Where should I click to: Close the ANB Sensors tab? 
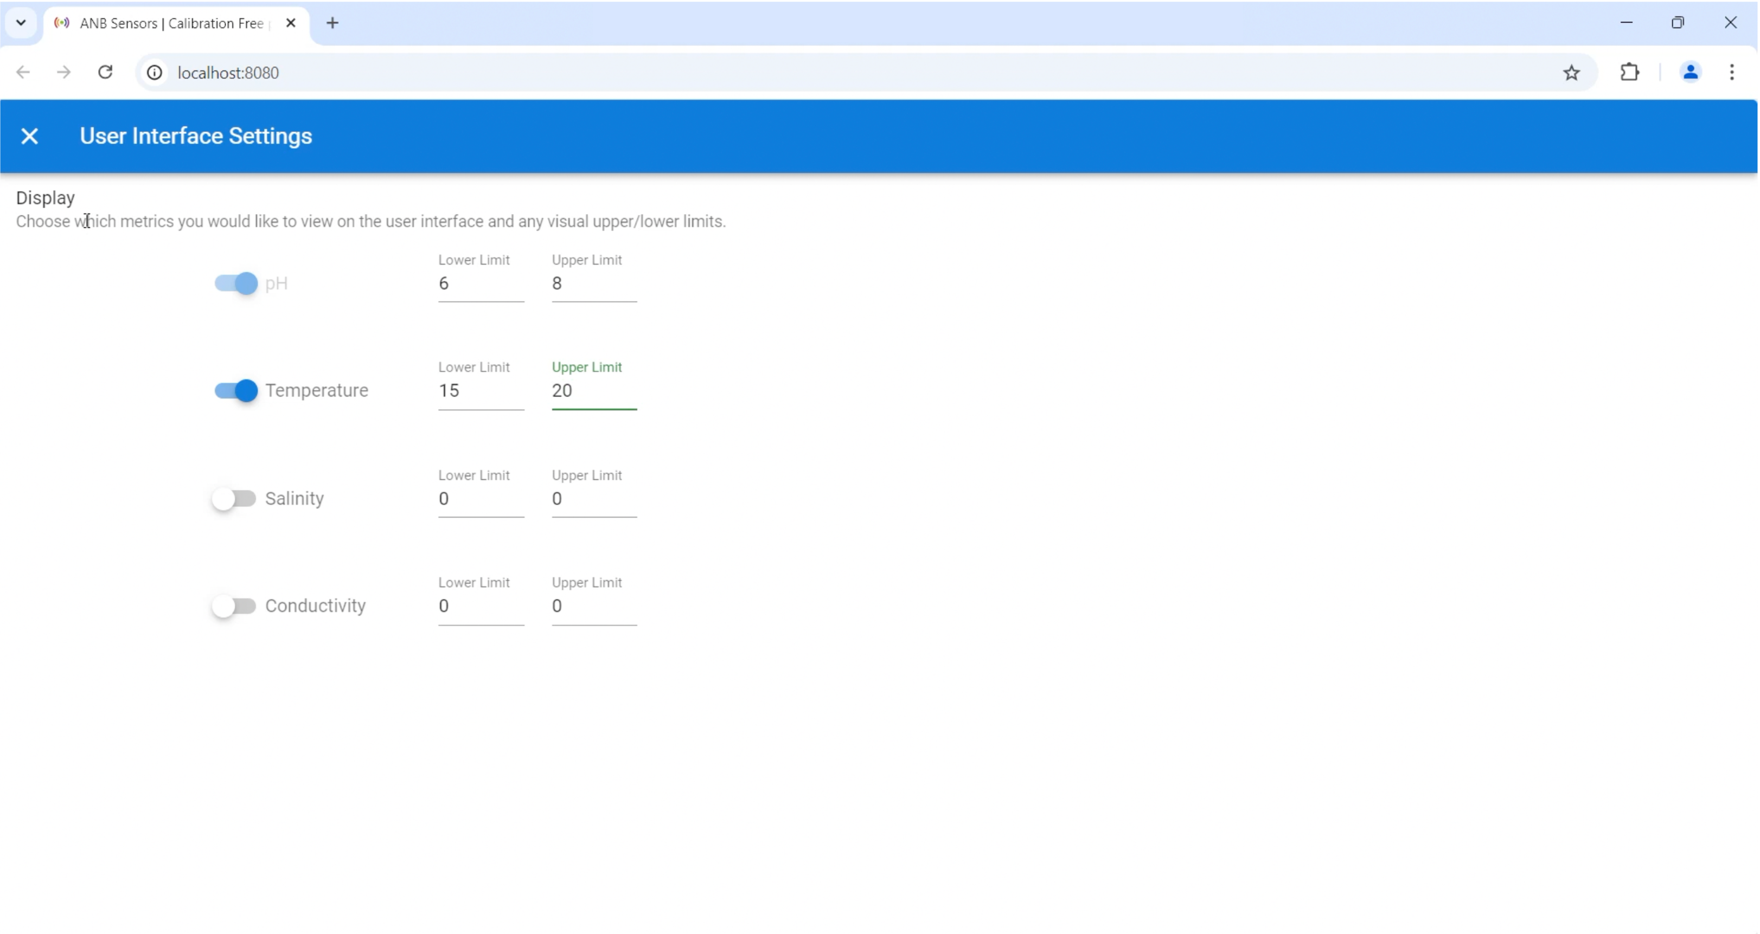click(291, 23)
